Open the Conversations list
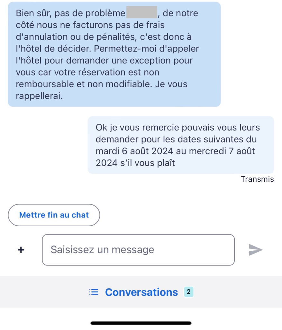 pos(141,292)
